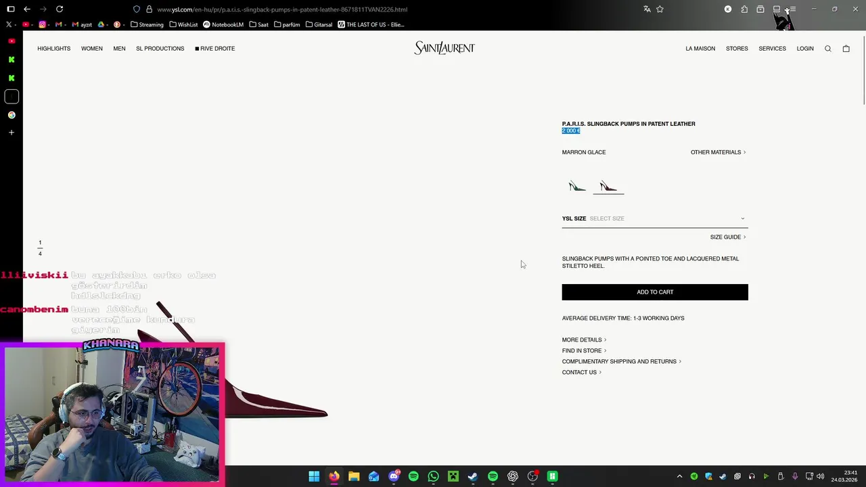The image size is (866, 487).
Task: Open La Maison in header
Action: tap(700, 49)
